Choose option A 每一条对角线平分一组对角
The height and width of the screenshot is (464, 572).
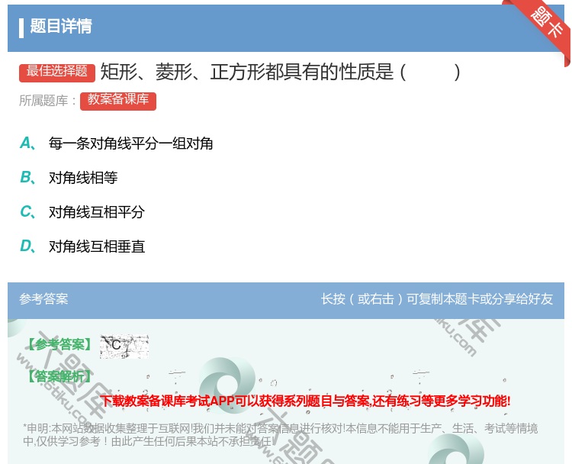click(x=117, y=143)
